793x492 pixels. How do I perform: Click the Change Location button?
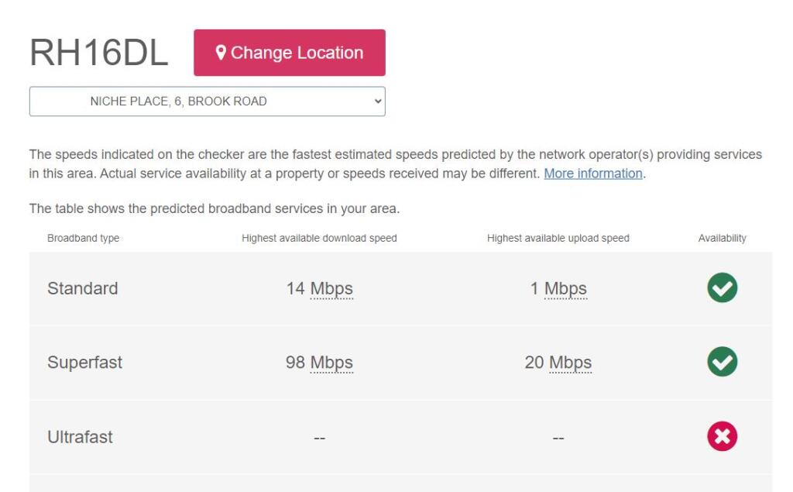coord(289,53)
